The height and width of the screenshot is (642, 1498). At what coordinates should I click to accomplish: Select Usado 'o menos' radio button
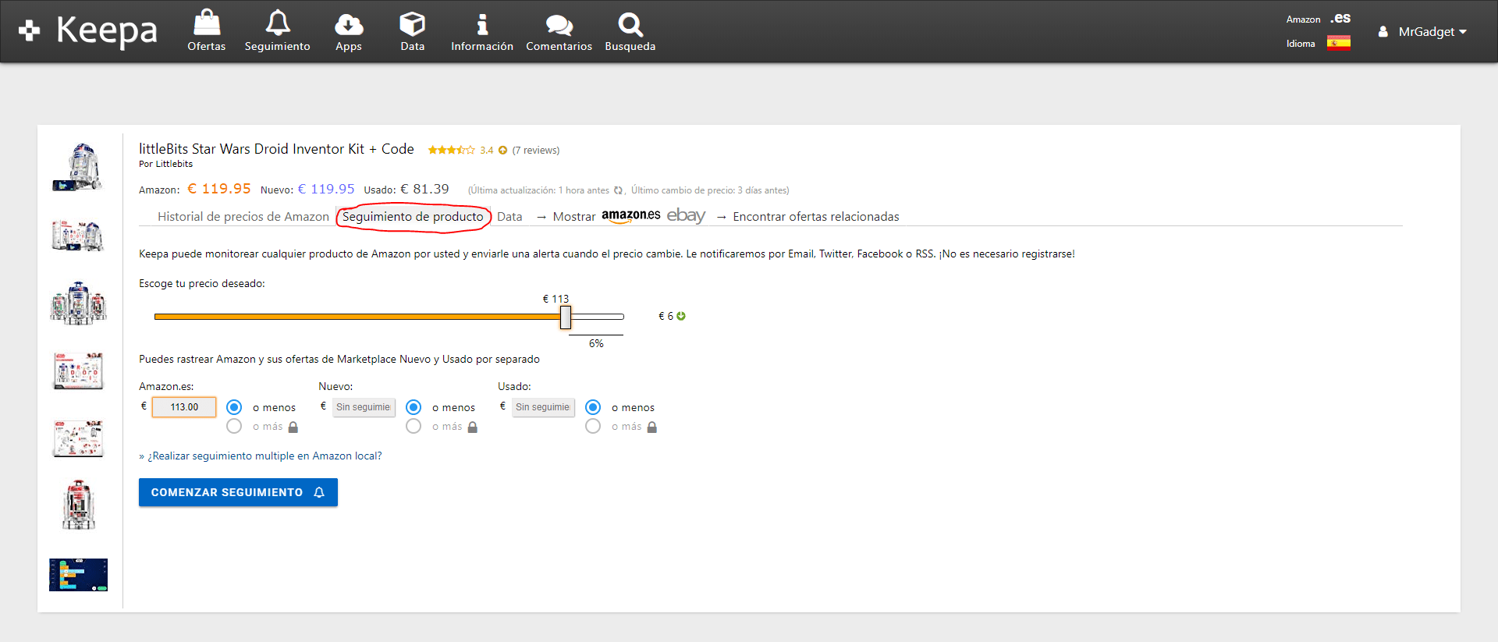point(593,407)
